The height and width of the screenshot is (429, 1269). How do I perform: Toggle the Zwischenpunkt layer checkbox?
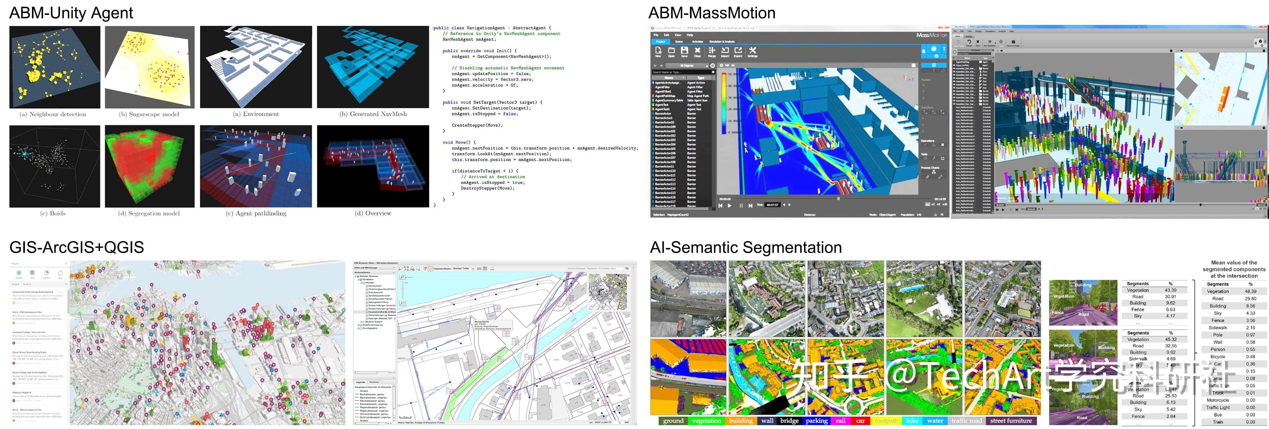click(x=368, y=292)
